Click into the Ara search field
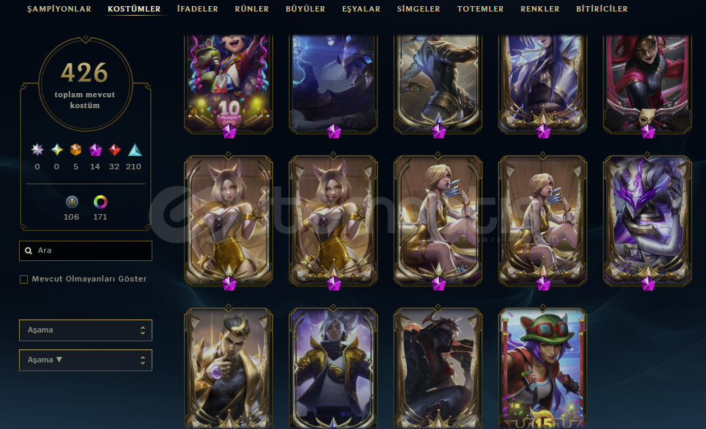 click(86, 251)
